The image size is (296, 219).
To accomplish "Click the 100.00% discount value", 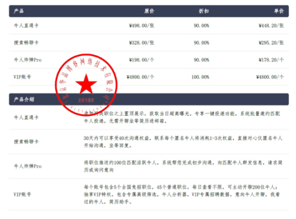I will tap(200, 77).
